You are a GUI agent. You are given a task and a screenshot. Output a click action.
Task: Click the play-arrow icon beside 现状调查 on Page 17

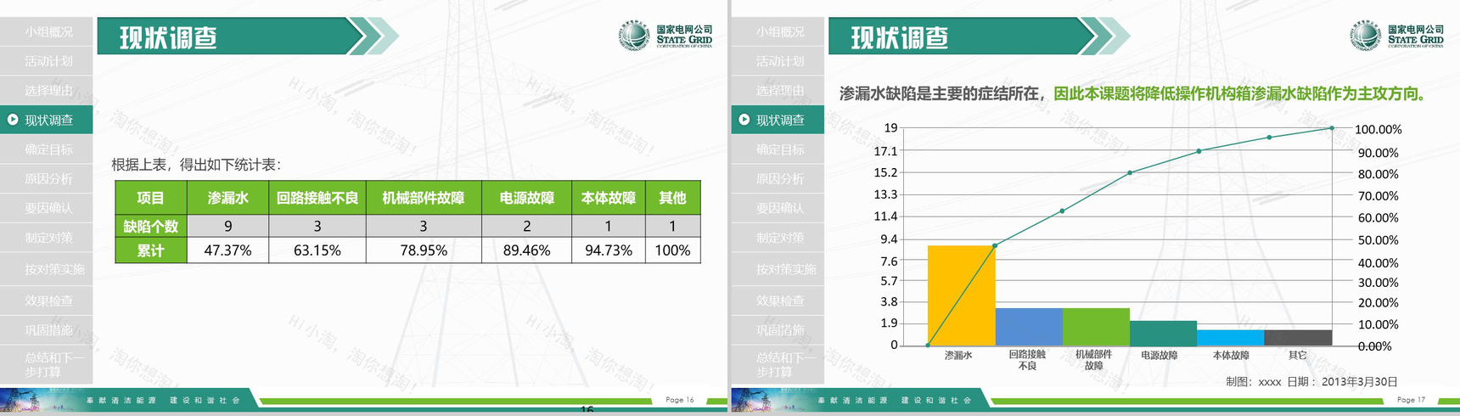(744, 120)
